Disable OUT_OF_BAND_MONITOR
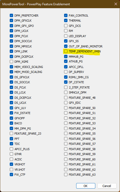Viewport: 120px width, 192px height. tap(66, 46)
